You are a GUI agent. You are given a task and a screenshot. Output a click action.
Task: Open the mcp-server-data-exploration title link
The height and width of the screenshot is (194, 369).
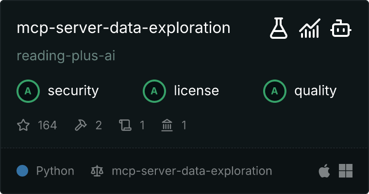[x=123, y=28]
